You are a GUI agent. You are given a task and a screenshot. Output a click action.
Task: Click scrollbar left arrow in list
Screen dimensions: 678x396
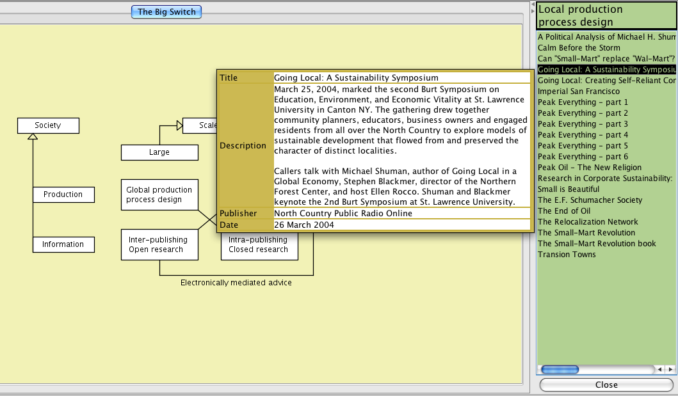660,369
